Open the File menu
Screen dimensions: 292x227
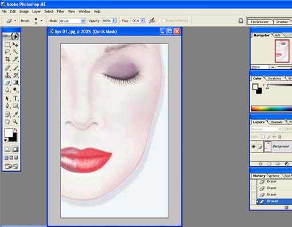point(4,11)
